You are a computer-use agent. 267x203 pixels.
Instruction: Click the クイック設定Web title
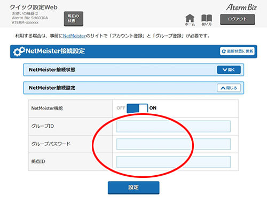coord(34,7)
